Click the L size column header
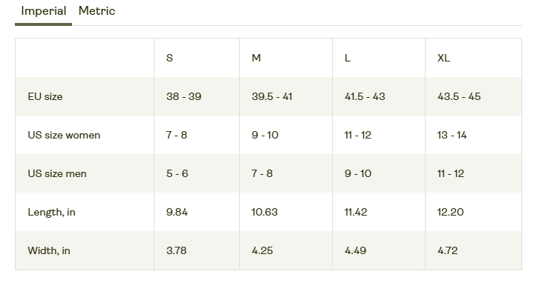 tap(348, 58)
